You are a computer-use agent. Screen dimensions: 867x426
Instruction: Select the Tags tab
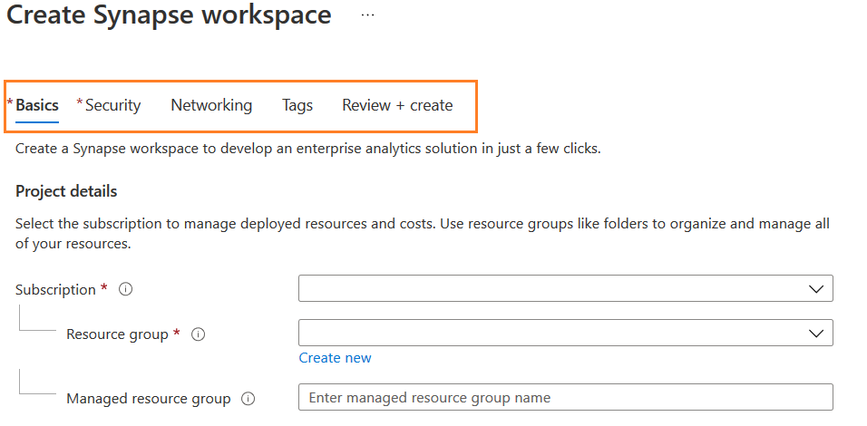[x=297, y=105]
